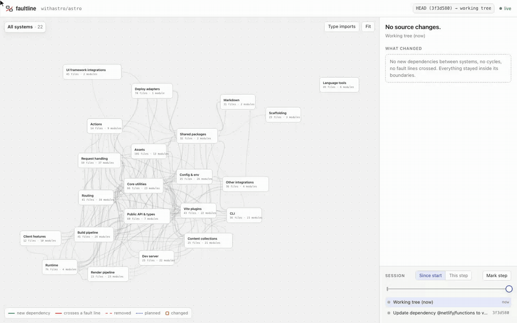The width and height of the screenshot is (517, 323).
Task: Click the Mark step button
Action: (x=497, y=276)
